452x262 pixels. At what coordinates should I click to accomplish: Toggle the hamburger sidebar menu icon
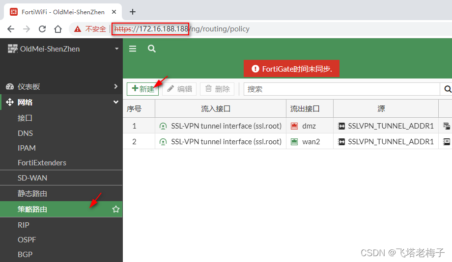pos(133,49)
